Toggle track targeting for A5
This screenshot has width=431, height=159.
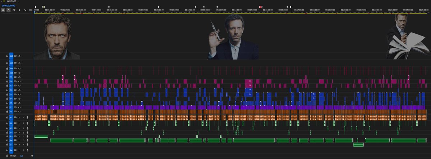coord(11,136)
